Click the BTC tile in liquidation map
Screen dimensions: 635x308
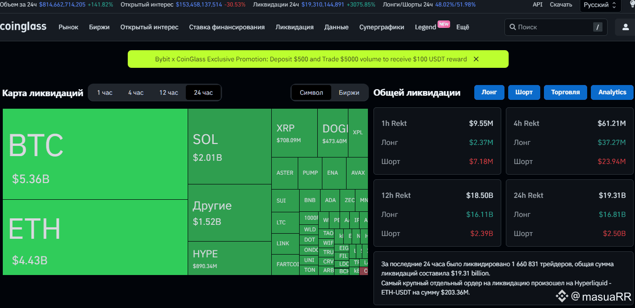[95, 154]
